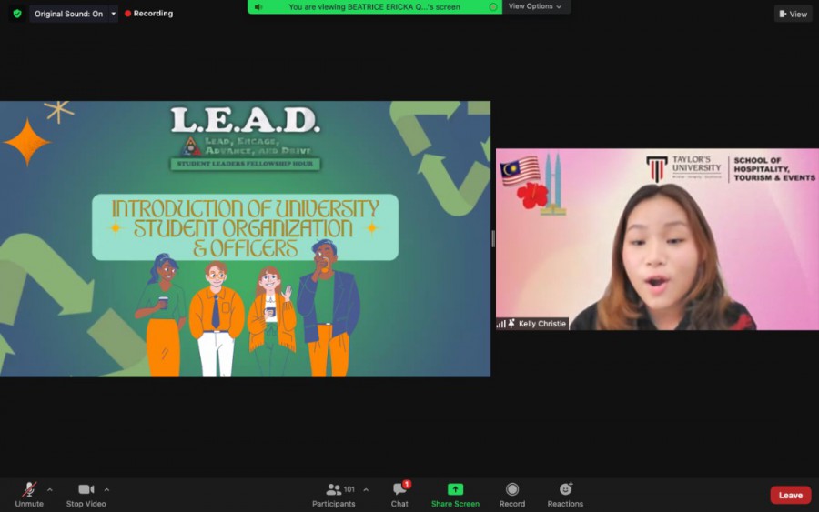Viewport: 819px width, 512px height.
Task: Click the speaker icon in the green sharing bar
Action: [258, 6]
